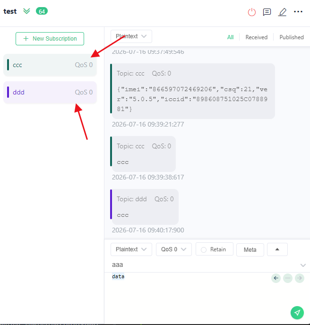
Task: Click the next payload right arrow
Action: click(300, 278)
